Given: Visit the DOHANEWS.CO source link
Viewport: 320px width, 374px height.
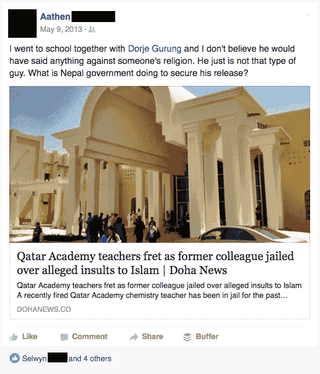Looking at the screenshot, I should 44,310.
